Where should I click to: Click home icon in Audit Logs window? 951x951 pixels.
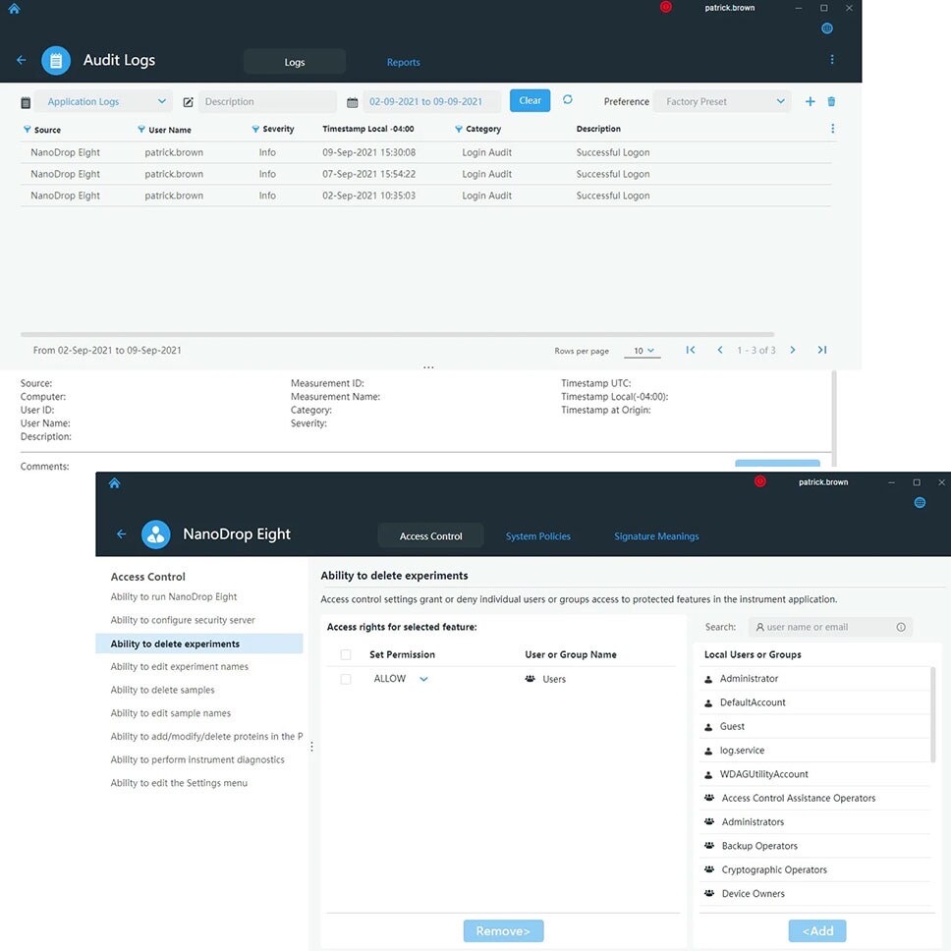point(14,9)
